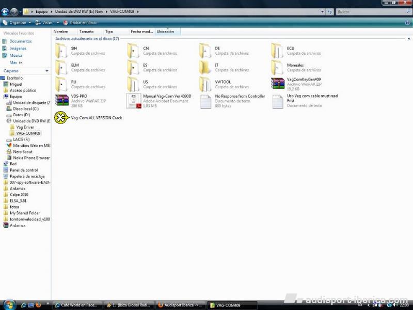Select Miguel in folder tree
Viewport: 413px width, 310px height.
click(13, 84)
